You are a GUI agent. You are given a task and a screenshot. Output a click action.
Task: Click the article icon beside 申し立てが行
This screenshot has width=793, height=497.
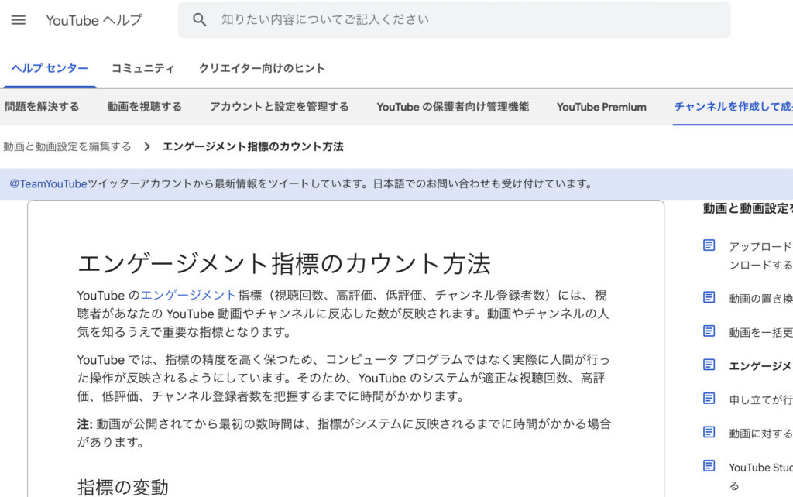(709, 399)
